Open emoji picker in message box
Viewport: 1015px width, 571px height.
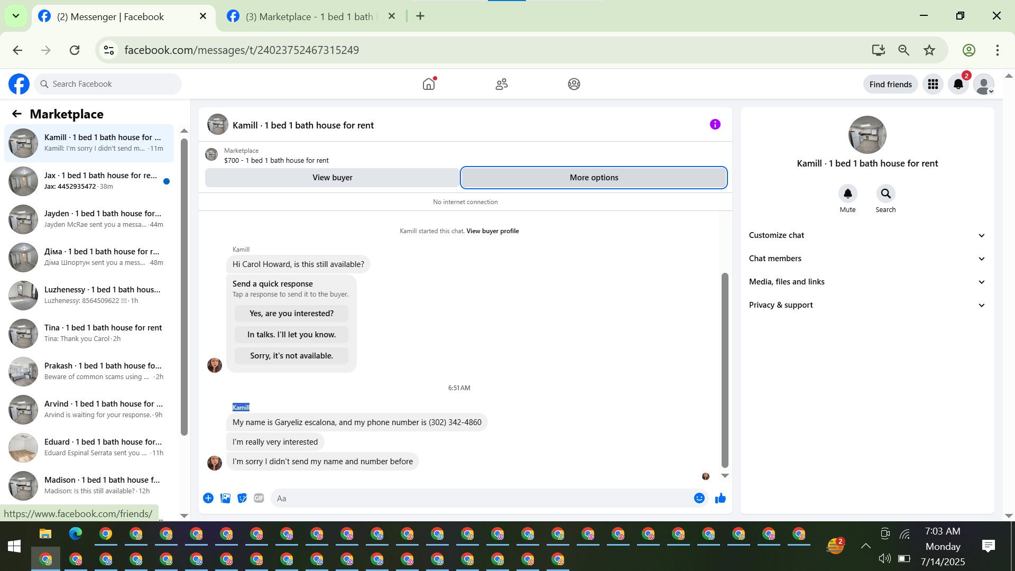[x=699, y=498]
